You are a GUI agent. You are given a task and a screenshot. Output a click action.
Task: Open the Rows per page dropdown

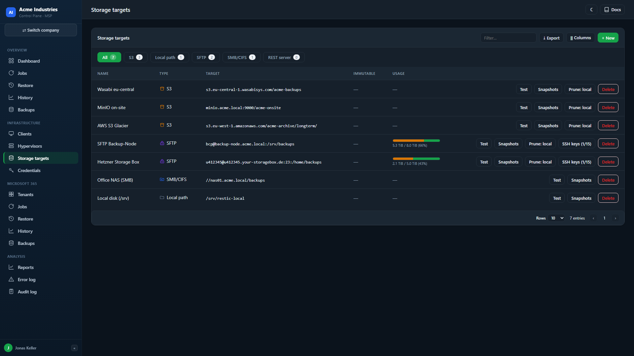coord(556,218)
